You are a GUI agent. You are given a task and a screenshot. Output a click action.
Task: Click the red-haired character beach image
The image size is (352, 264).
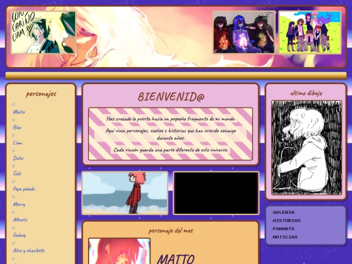[125, 193]
